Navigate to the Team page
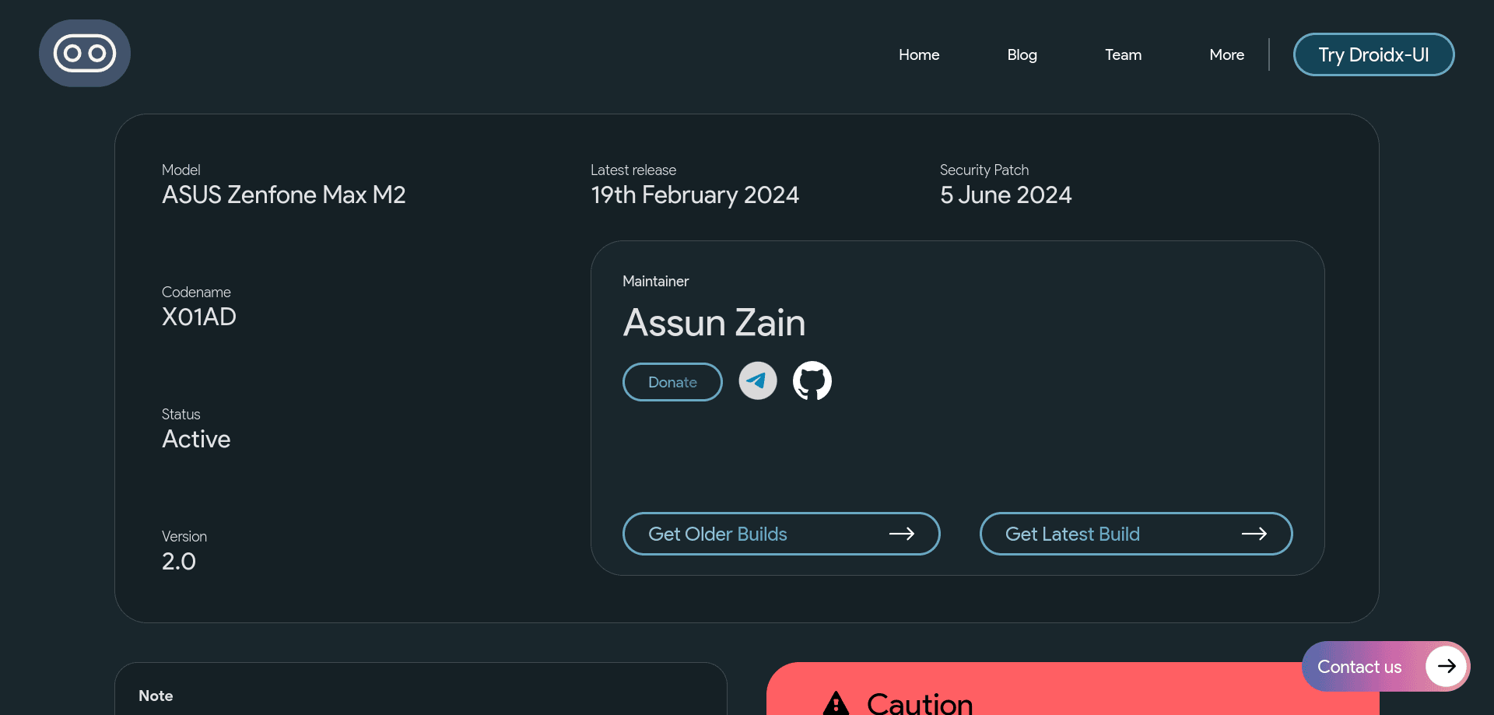Image resolution: width=1494 pixels, height=715 pixels. (x=1123, y=55)
